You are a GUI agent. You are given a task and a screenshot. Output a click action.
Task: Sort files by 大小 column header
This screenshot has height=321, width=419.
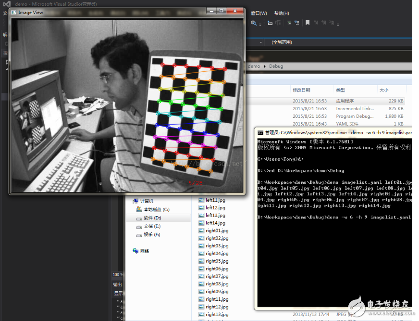click(384, 90)
